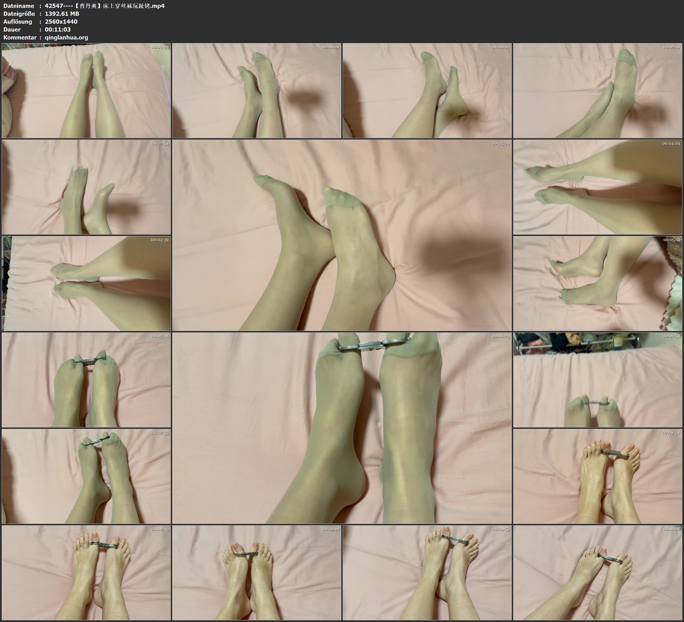Select the frame timestamped 00:08:43
This screenshot has height=622, width=684.
(86, 573)
